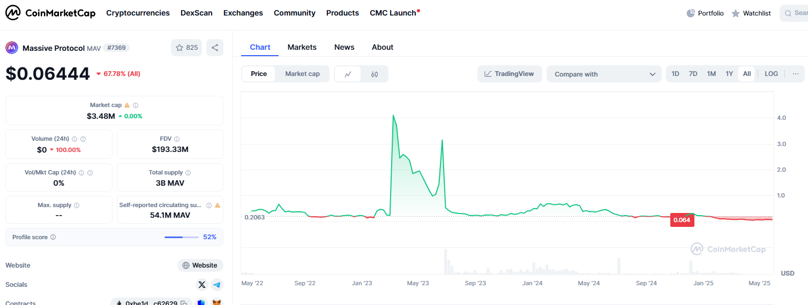Select Market cap chart toggle
This screenshot has height=305, width=808.
point(302,74)
